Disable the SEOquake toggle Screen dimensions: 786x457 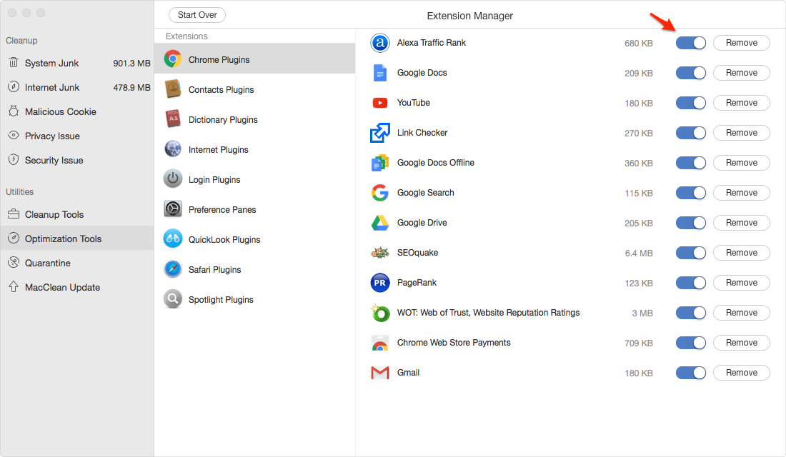click(x=691, y=253)
